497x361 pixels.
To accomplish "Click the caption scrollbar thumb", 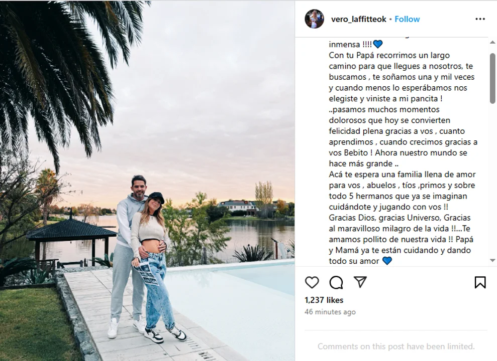I will pyautogui.click(x=492, y=78).
